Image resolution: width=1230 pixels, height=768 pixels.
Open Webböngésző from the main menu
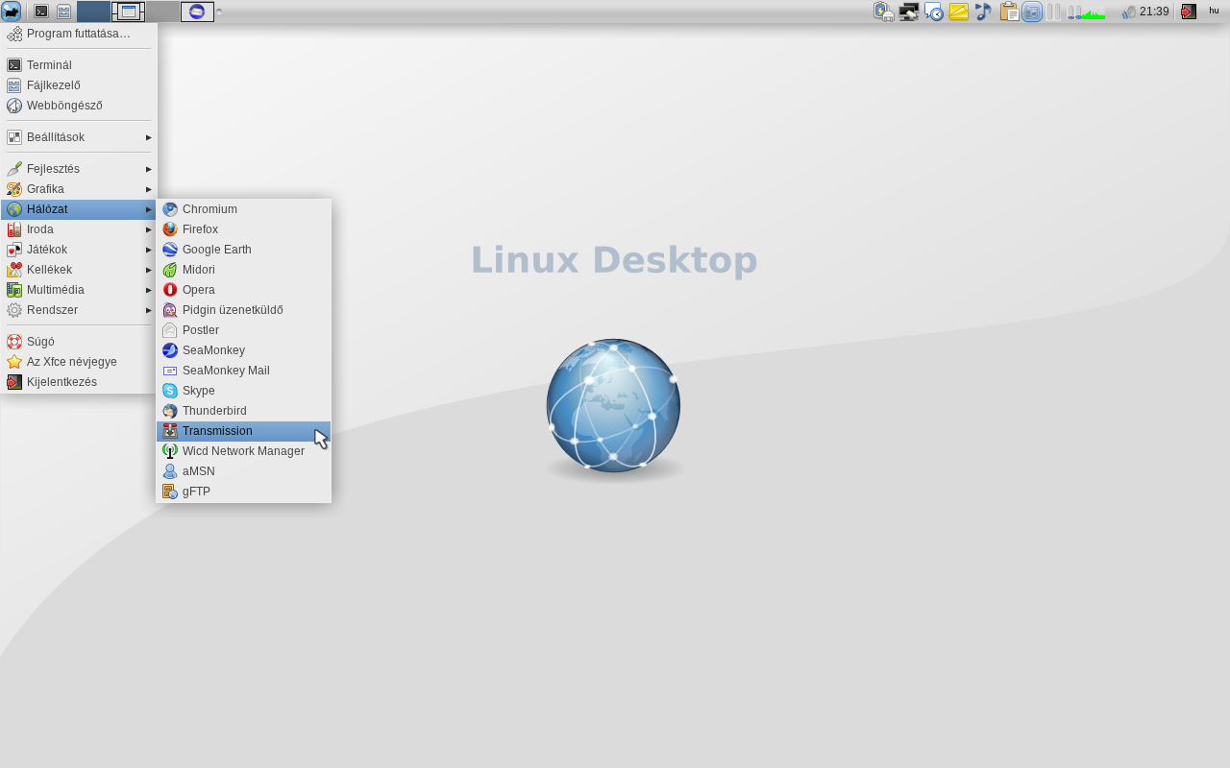coord(79,106)
